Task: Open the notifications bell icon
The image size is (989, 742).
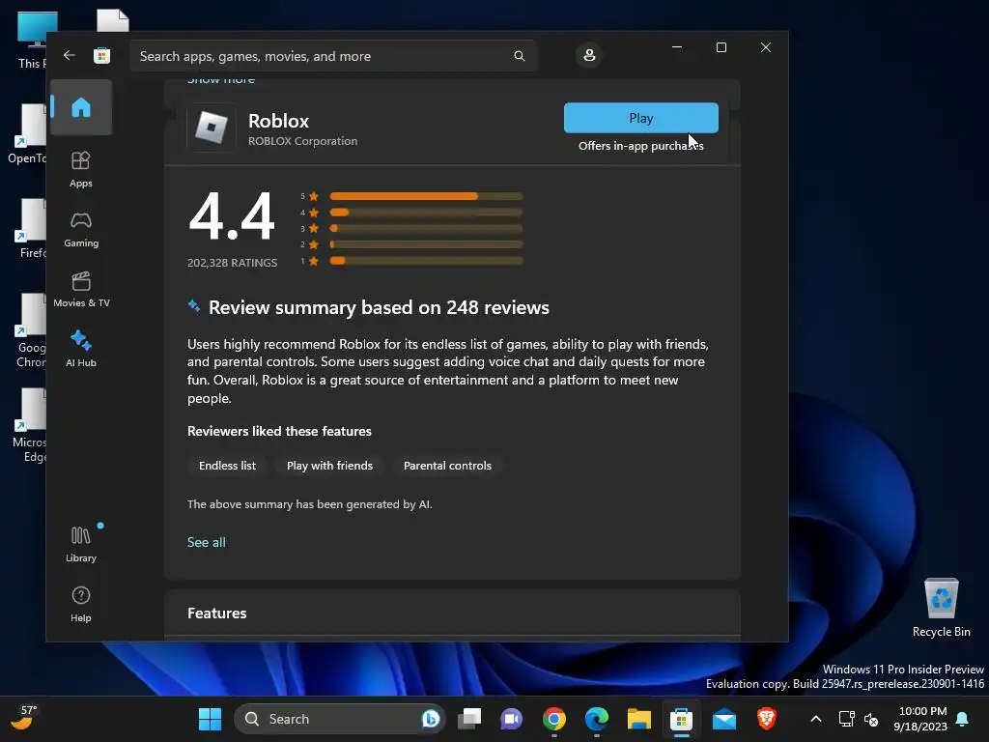Action: point(962,719)
